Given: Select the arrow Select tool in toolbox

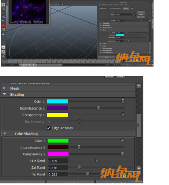Looking at the screenshot, I should [3, 5].
